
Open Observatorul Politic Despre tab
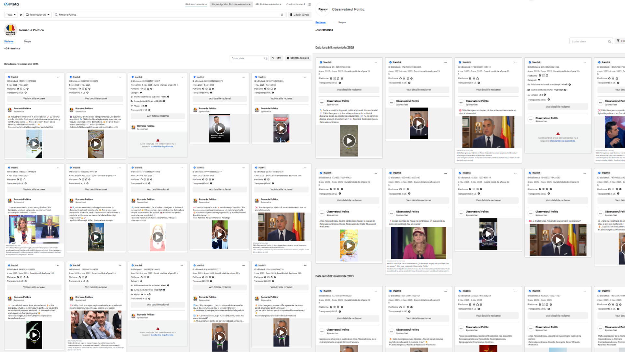coord(342,22)
